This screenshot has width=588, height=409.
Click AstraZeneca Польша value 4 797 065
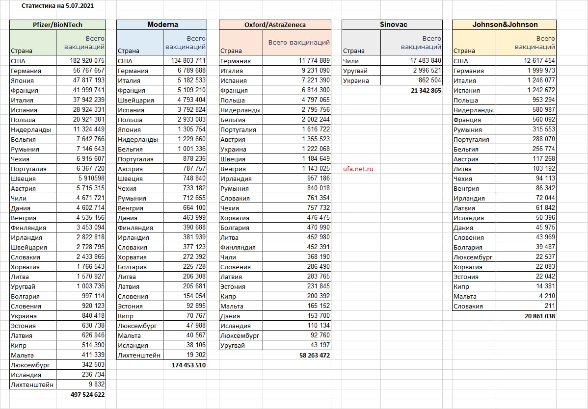[x=297, y=100]
